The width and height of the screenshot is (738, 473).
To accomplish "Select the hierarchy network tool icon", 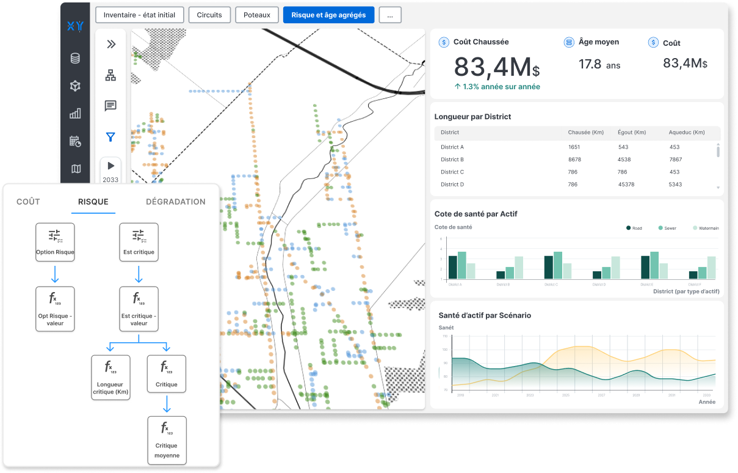I will (110, 75).
